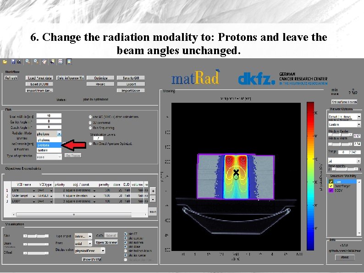Click the Export button
This screenshot has width=364, height=273.
131,84
